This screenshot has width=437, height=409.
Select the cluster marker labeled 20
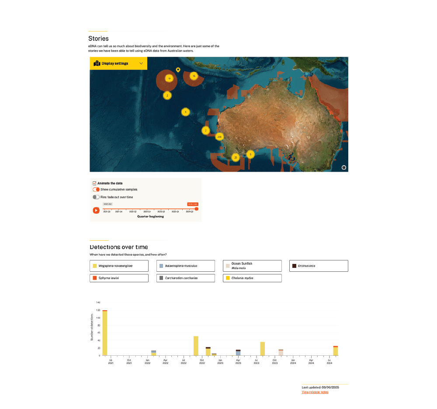click(x=236, y=157)
